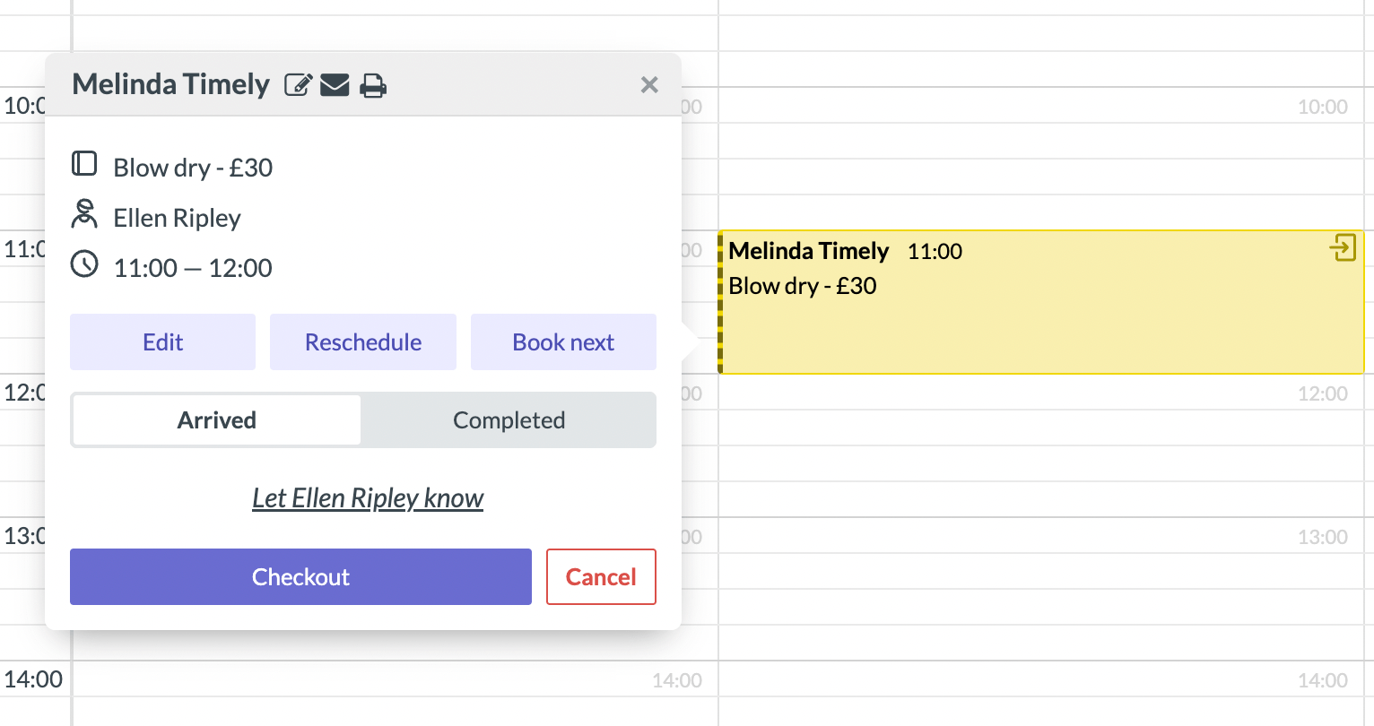Click the service icon next to Blow dry

click(83, 163)
